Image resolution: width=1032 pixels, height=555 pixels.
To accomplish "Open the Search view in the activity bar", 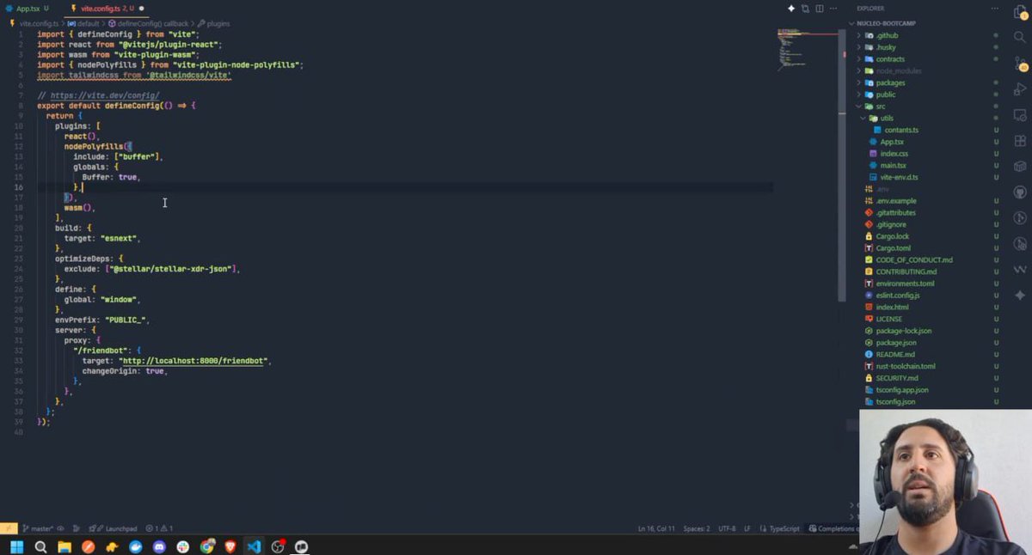I will click(x=1020, y=37).
